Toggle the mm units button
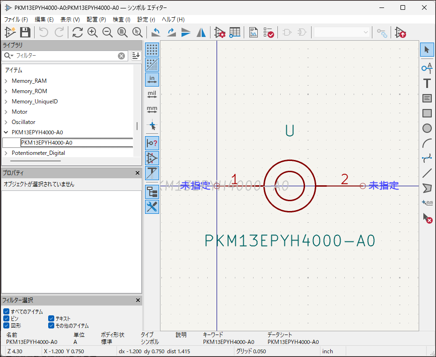Image resolution: width=436 pixels, height=357 pixels. point(152,110)
